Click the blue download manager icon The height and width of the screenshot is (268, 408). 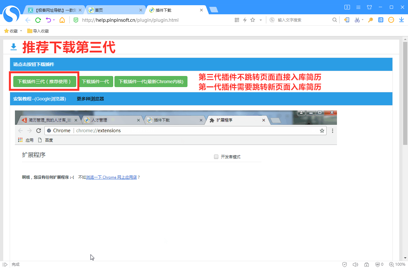tap(401, 19)
